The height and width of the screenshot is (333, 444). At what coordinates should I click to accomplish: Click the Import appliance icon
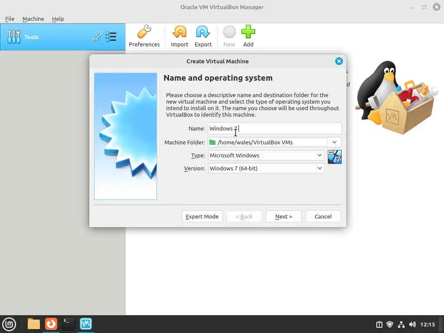(x=180, y=36)
